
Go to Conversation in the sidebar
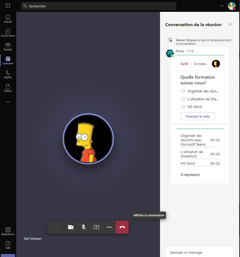(8, 33)
